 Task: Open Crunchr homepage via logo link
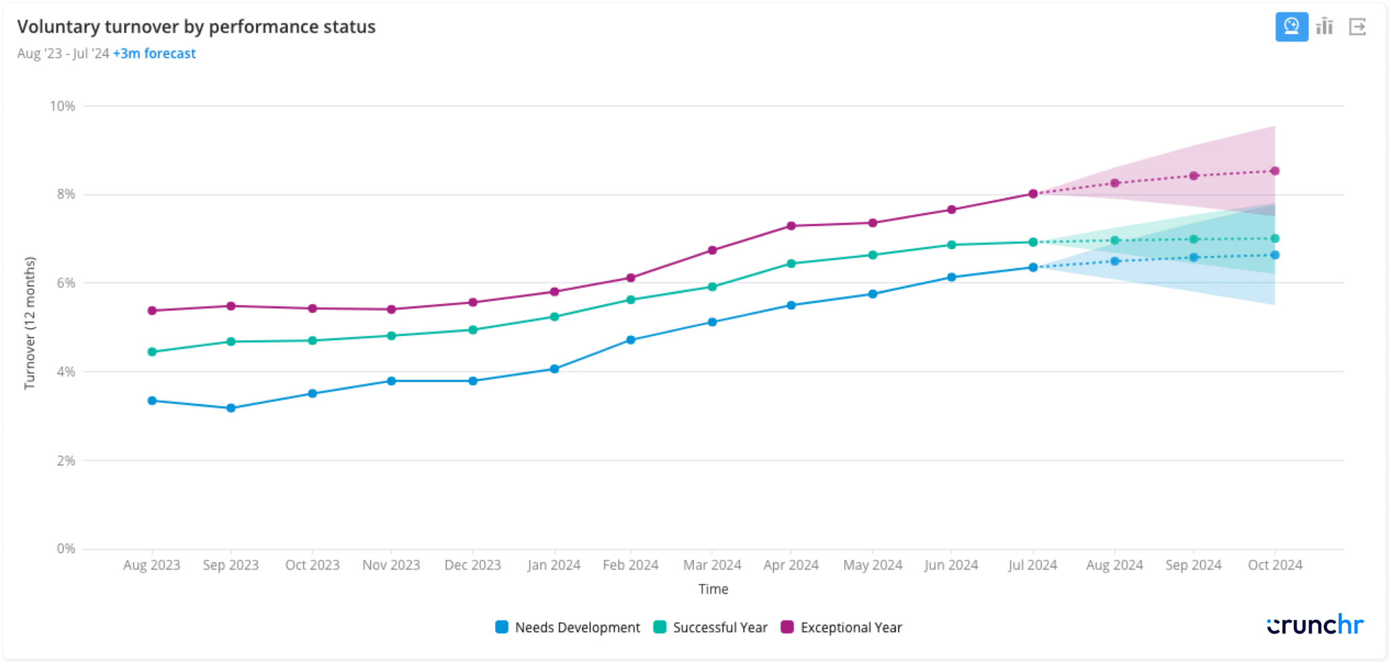pyautogui.click(x=1316, y=624)
